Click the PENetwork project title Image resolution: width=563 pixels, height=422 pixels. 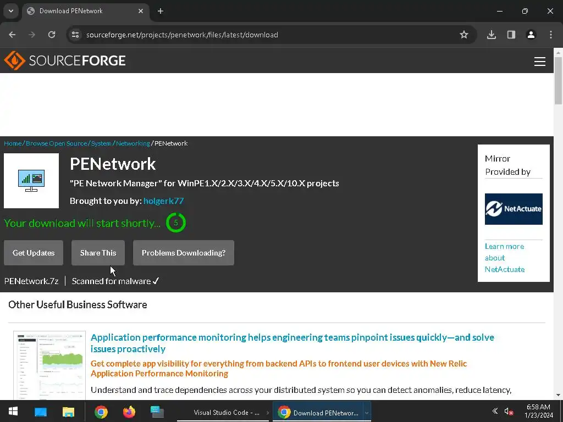(x=113, y=164)
